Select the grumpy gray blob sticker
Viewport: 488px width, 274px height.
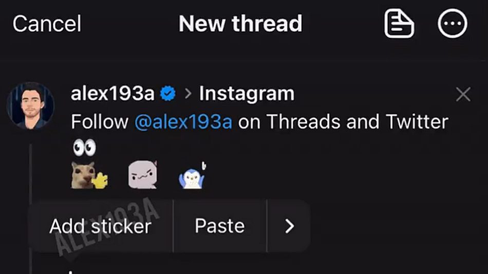(x=143, y=174)
